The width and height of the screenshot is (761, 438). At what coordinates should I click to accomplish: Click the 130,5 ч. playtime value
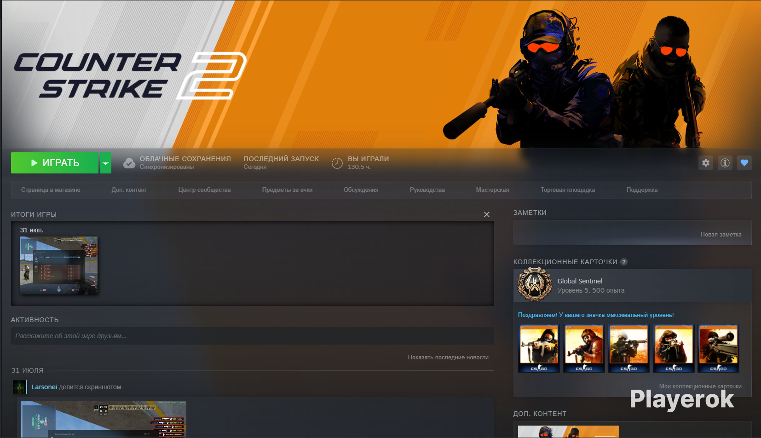click(359, 167)
